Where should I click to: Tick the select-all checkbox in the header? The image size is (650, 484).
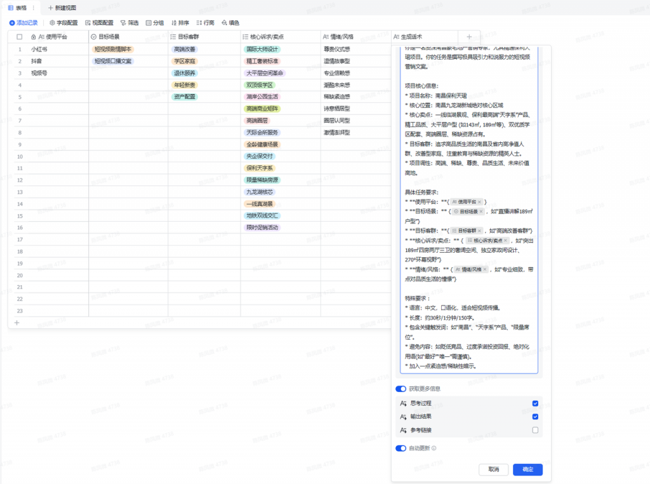tap(20, 37)
